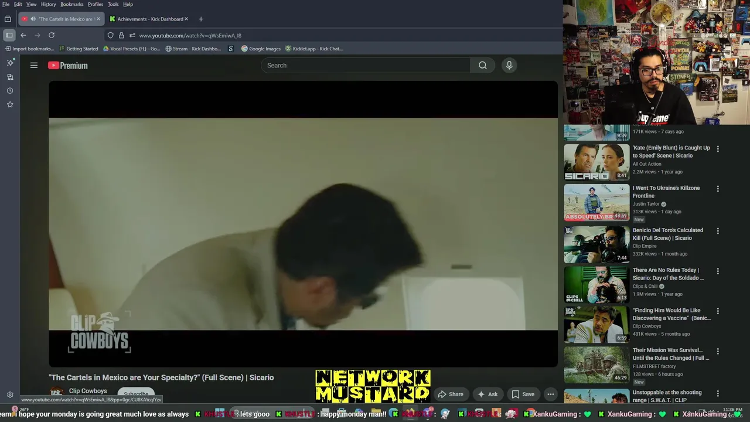Screen dimensions: 750x422
Task: Focus the address bar URL
Action: coord(190,35)
